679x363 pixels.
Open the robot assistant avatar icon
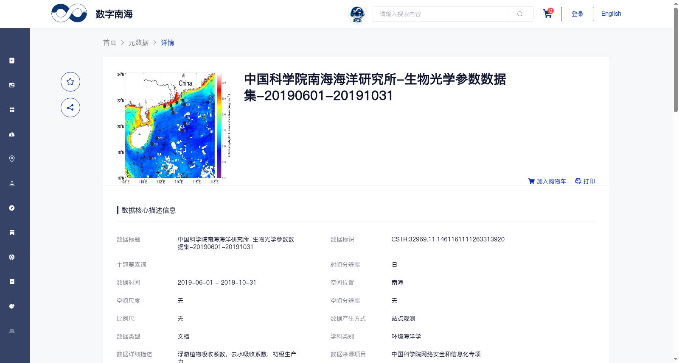[357, 14]
